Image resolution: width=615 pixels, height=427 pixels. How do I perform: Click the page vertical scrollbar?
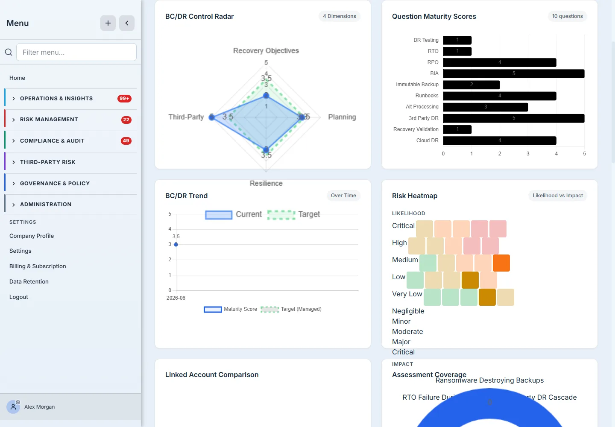[613, 102]
